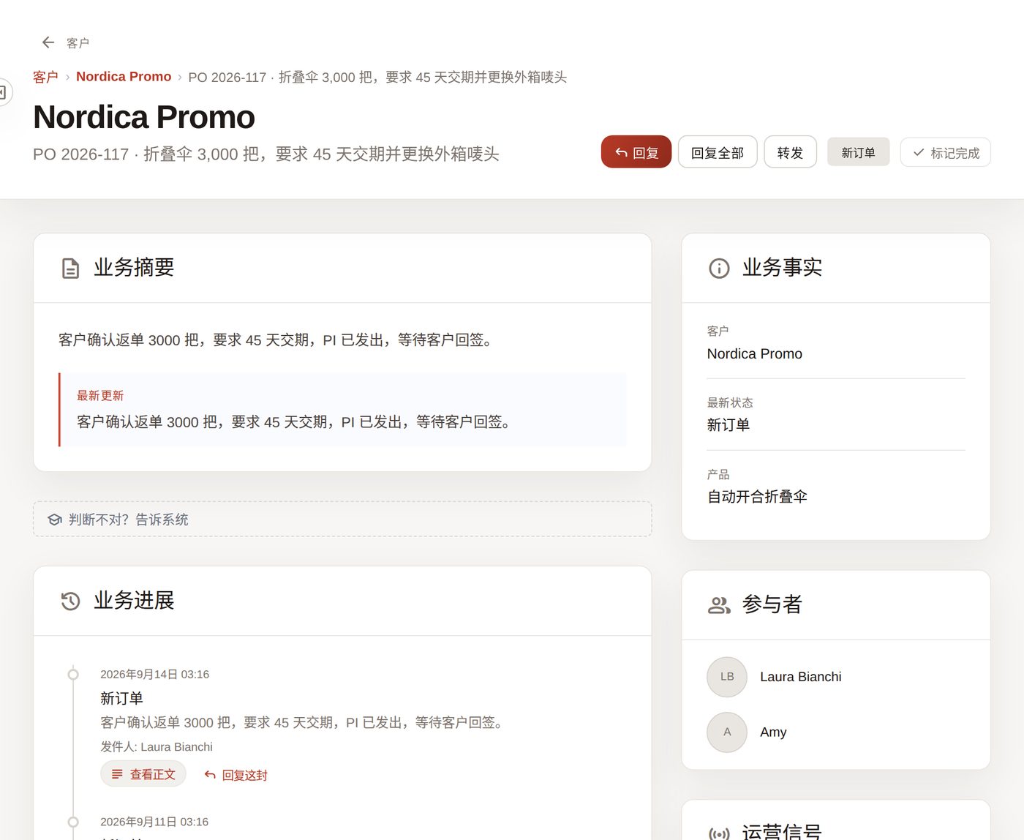
Task: Go to 客户 breadcrumb link
Action: coord(45,77)
